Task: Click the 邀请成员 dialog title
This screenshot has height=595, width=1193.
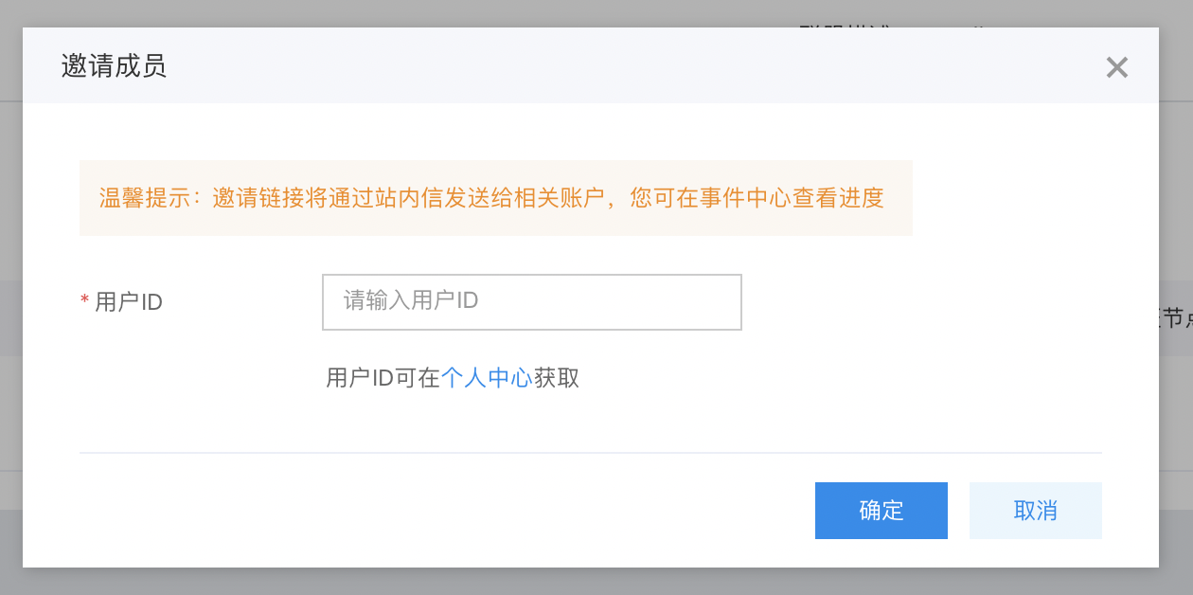Action: [x=114, y=66]
